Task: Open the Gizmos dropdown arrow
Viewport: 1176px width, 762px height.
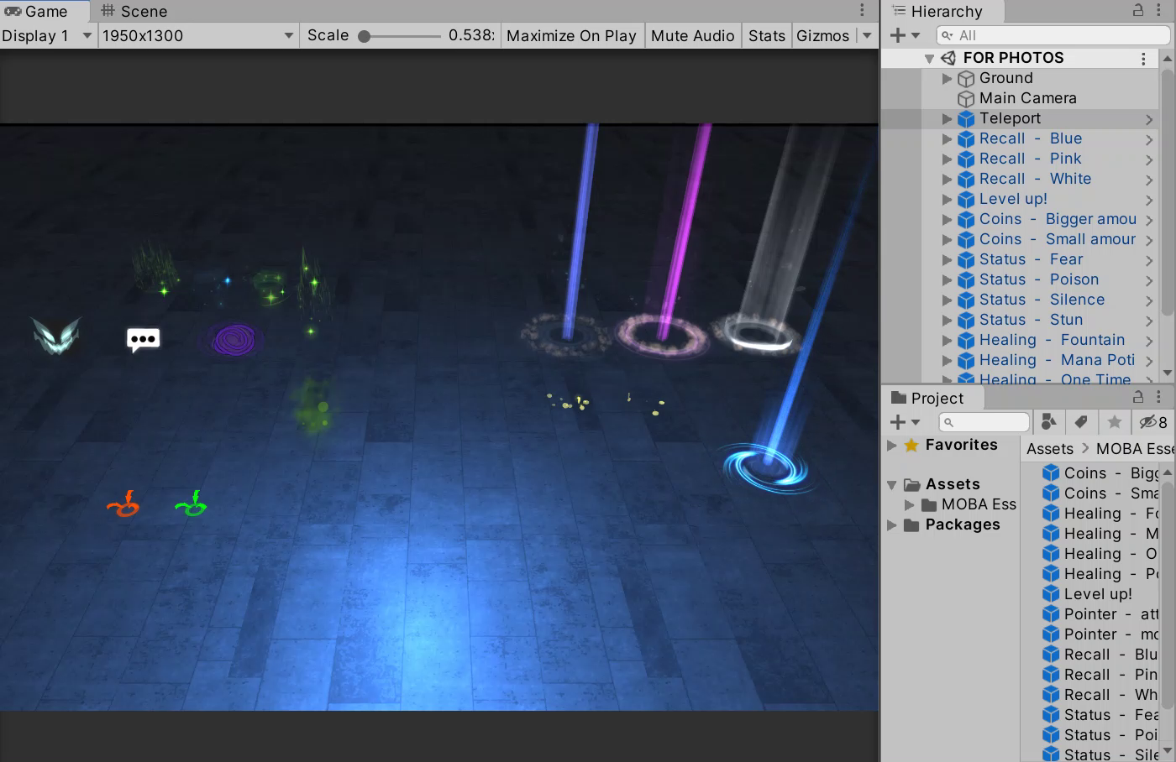Action: point(867,35)
